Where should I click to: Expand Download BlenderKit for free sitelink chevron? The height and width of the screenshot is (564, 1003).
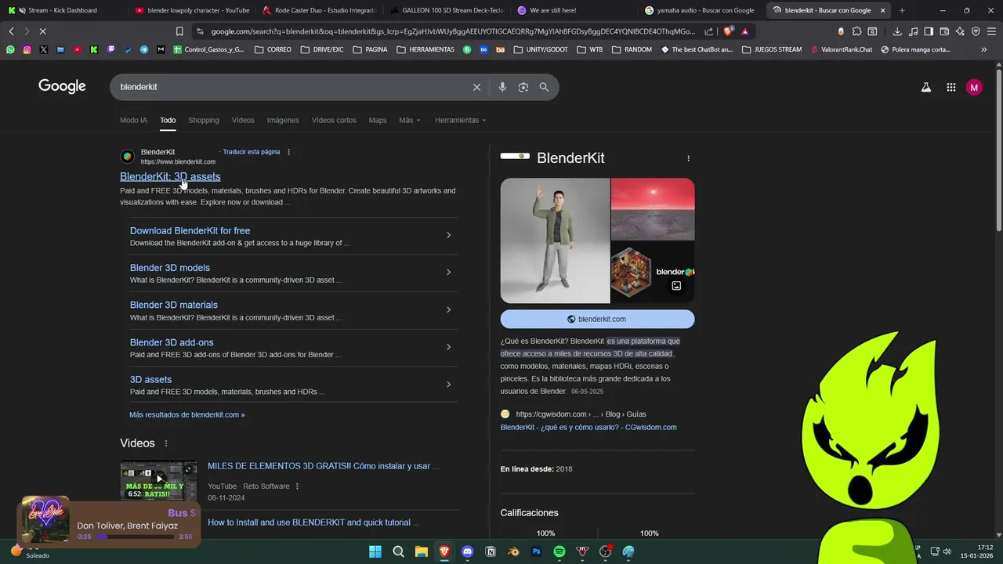click(x=448, y=235)
